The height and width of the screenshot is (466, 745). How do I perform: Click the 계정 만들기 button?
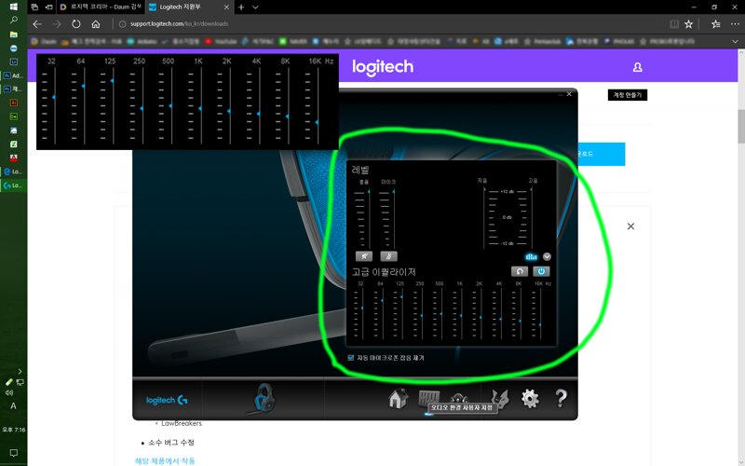[627, 95]
